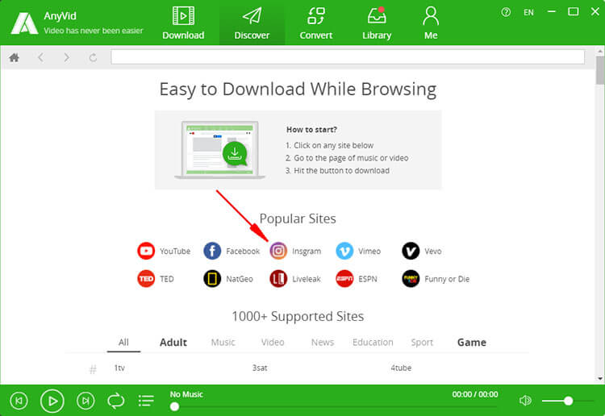The image size is (605, 416).
Task: Select the Music sites category
Action: (223, 343)
